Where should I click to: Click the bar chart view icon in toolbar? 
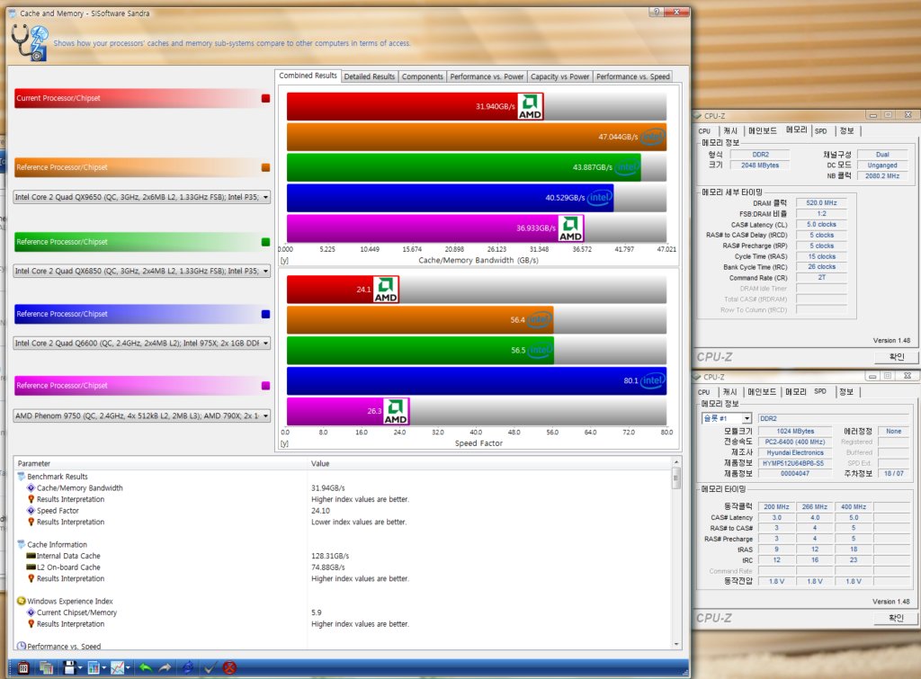tap(94, 668)
